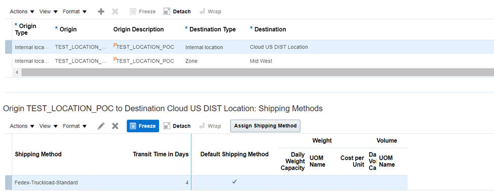Click the Transit Time in Days column header
Viewport: 494px width, 191px height.
point(161,154)
